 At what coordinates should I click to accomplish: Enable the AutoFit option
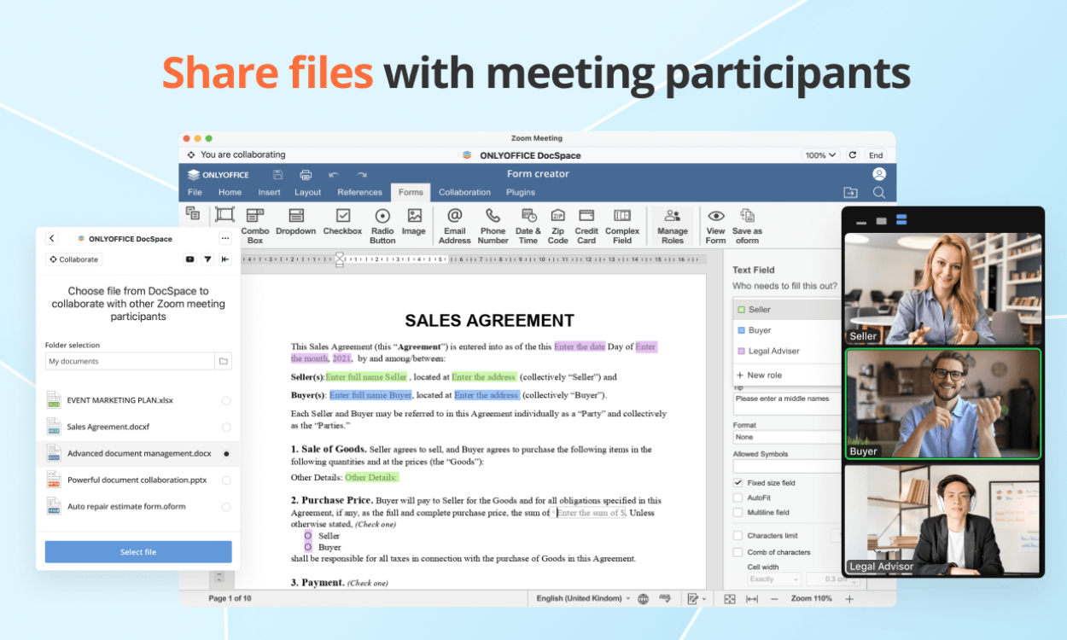tap(738, 497)
